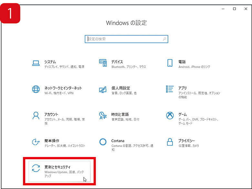The image size is (252, 189).
Task: Select the Time & Language icon
Action: [x=103, y=116]
